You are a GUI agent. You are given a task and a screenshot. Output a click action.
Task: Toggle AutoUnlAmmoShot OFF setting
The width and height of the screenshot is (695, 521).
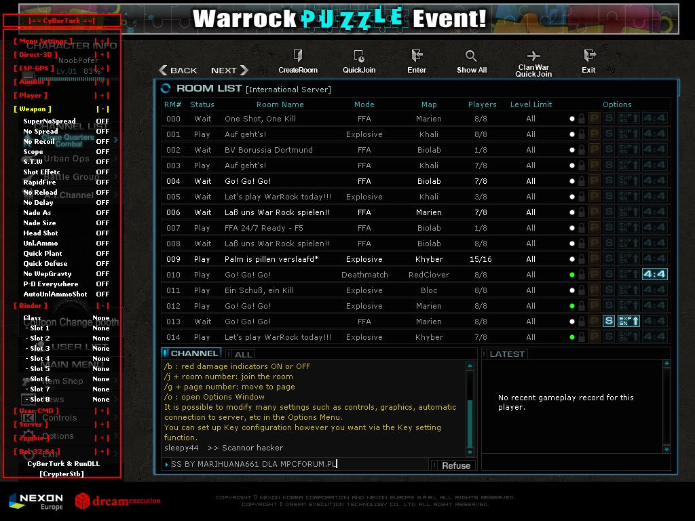pyautogui.click(x=102, y=294)
